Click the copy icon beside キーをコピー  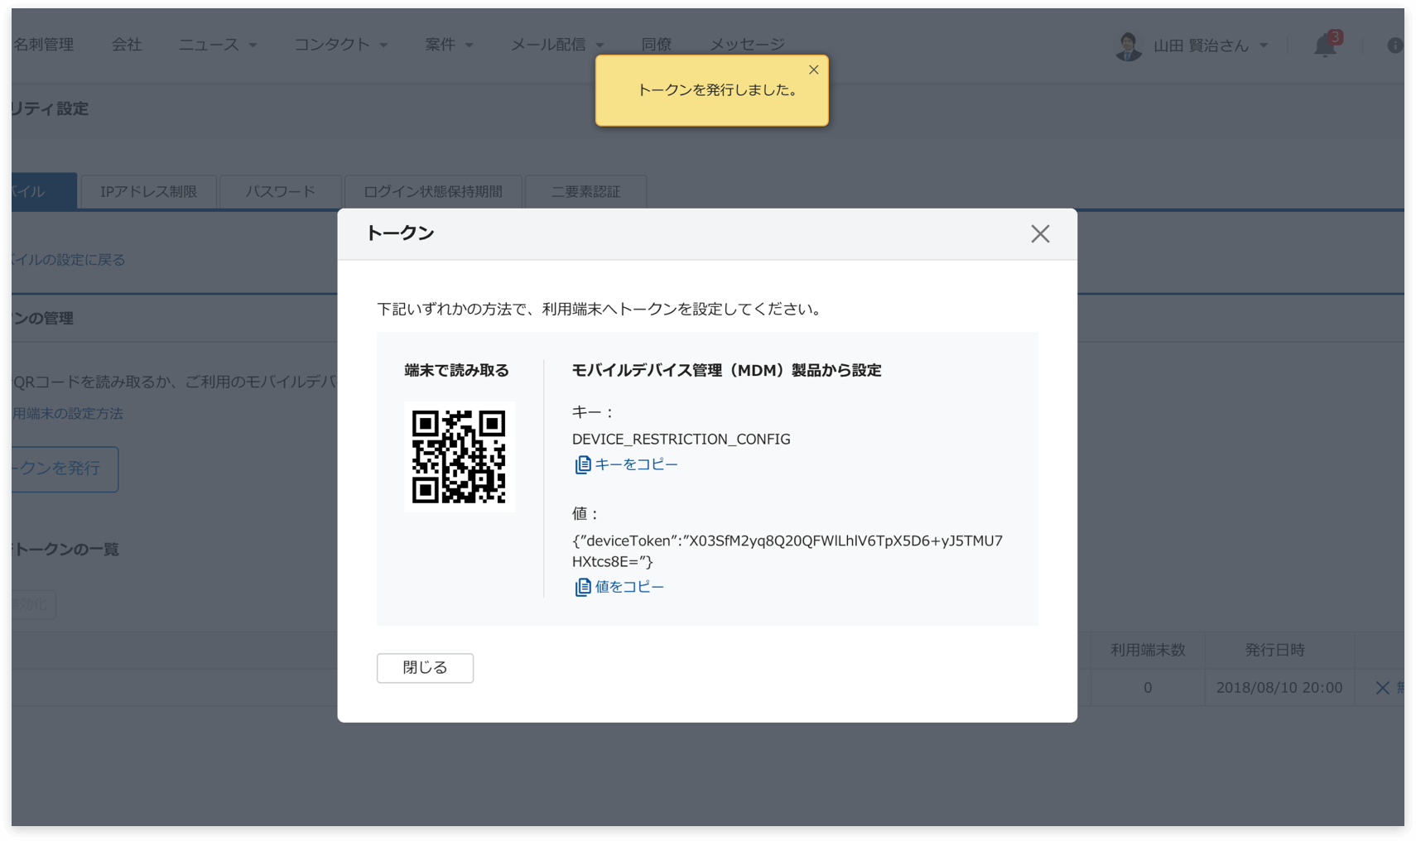pyautogui.click(x=582, y=465)
